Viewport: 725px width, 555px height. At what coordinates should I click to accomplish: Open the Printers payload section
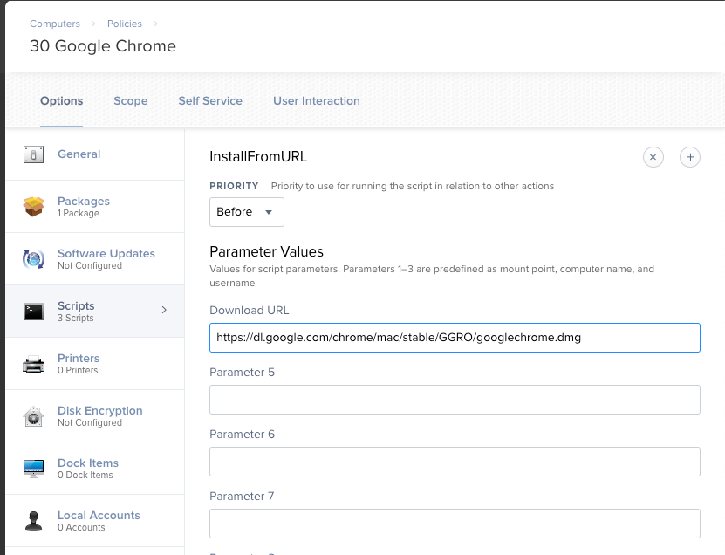[x=95, y=364]
